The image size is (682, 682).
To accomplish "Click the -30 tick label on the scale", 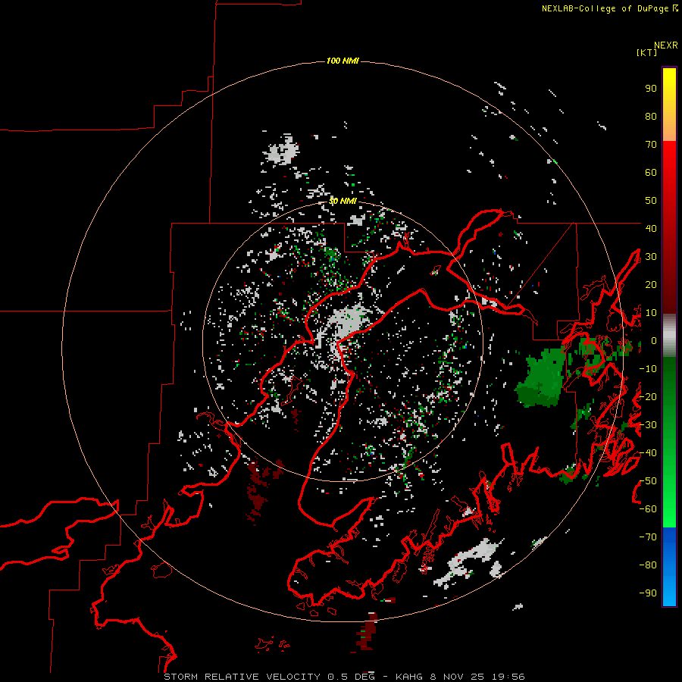I will coord(648,425).
